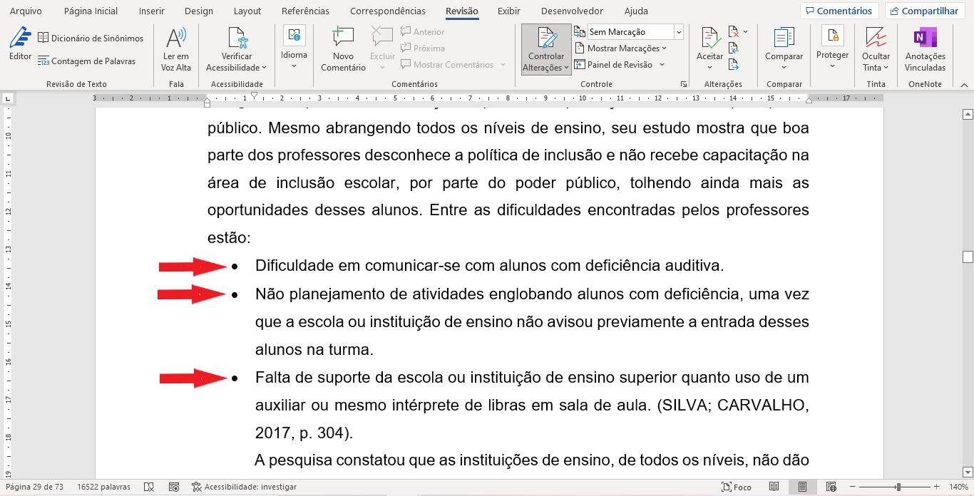Open the Arquivo menu
The image size is (974, 496).
coord(26,11)
